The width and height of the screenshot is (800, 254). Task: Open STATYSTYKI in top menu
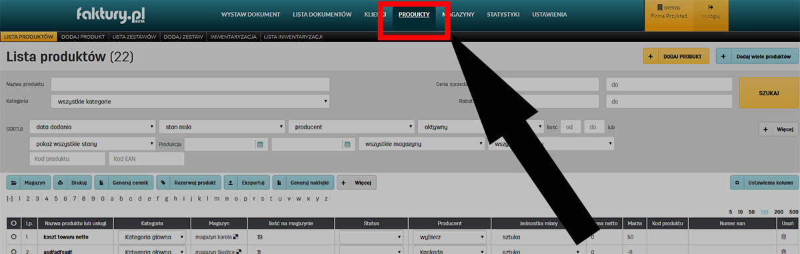[504, 14]
